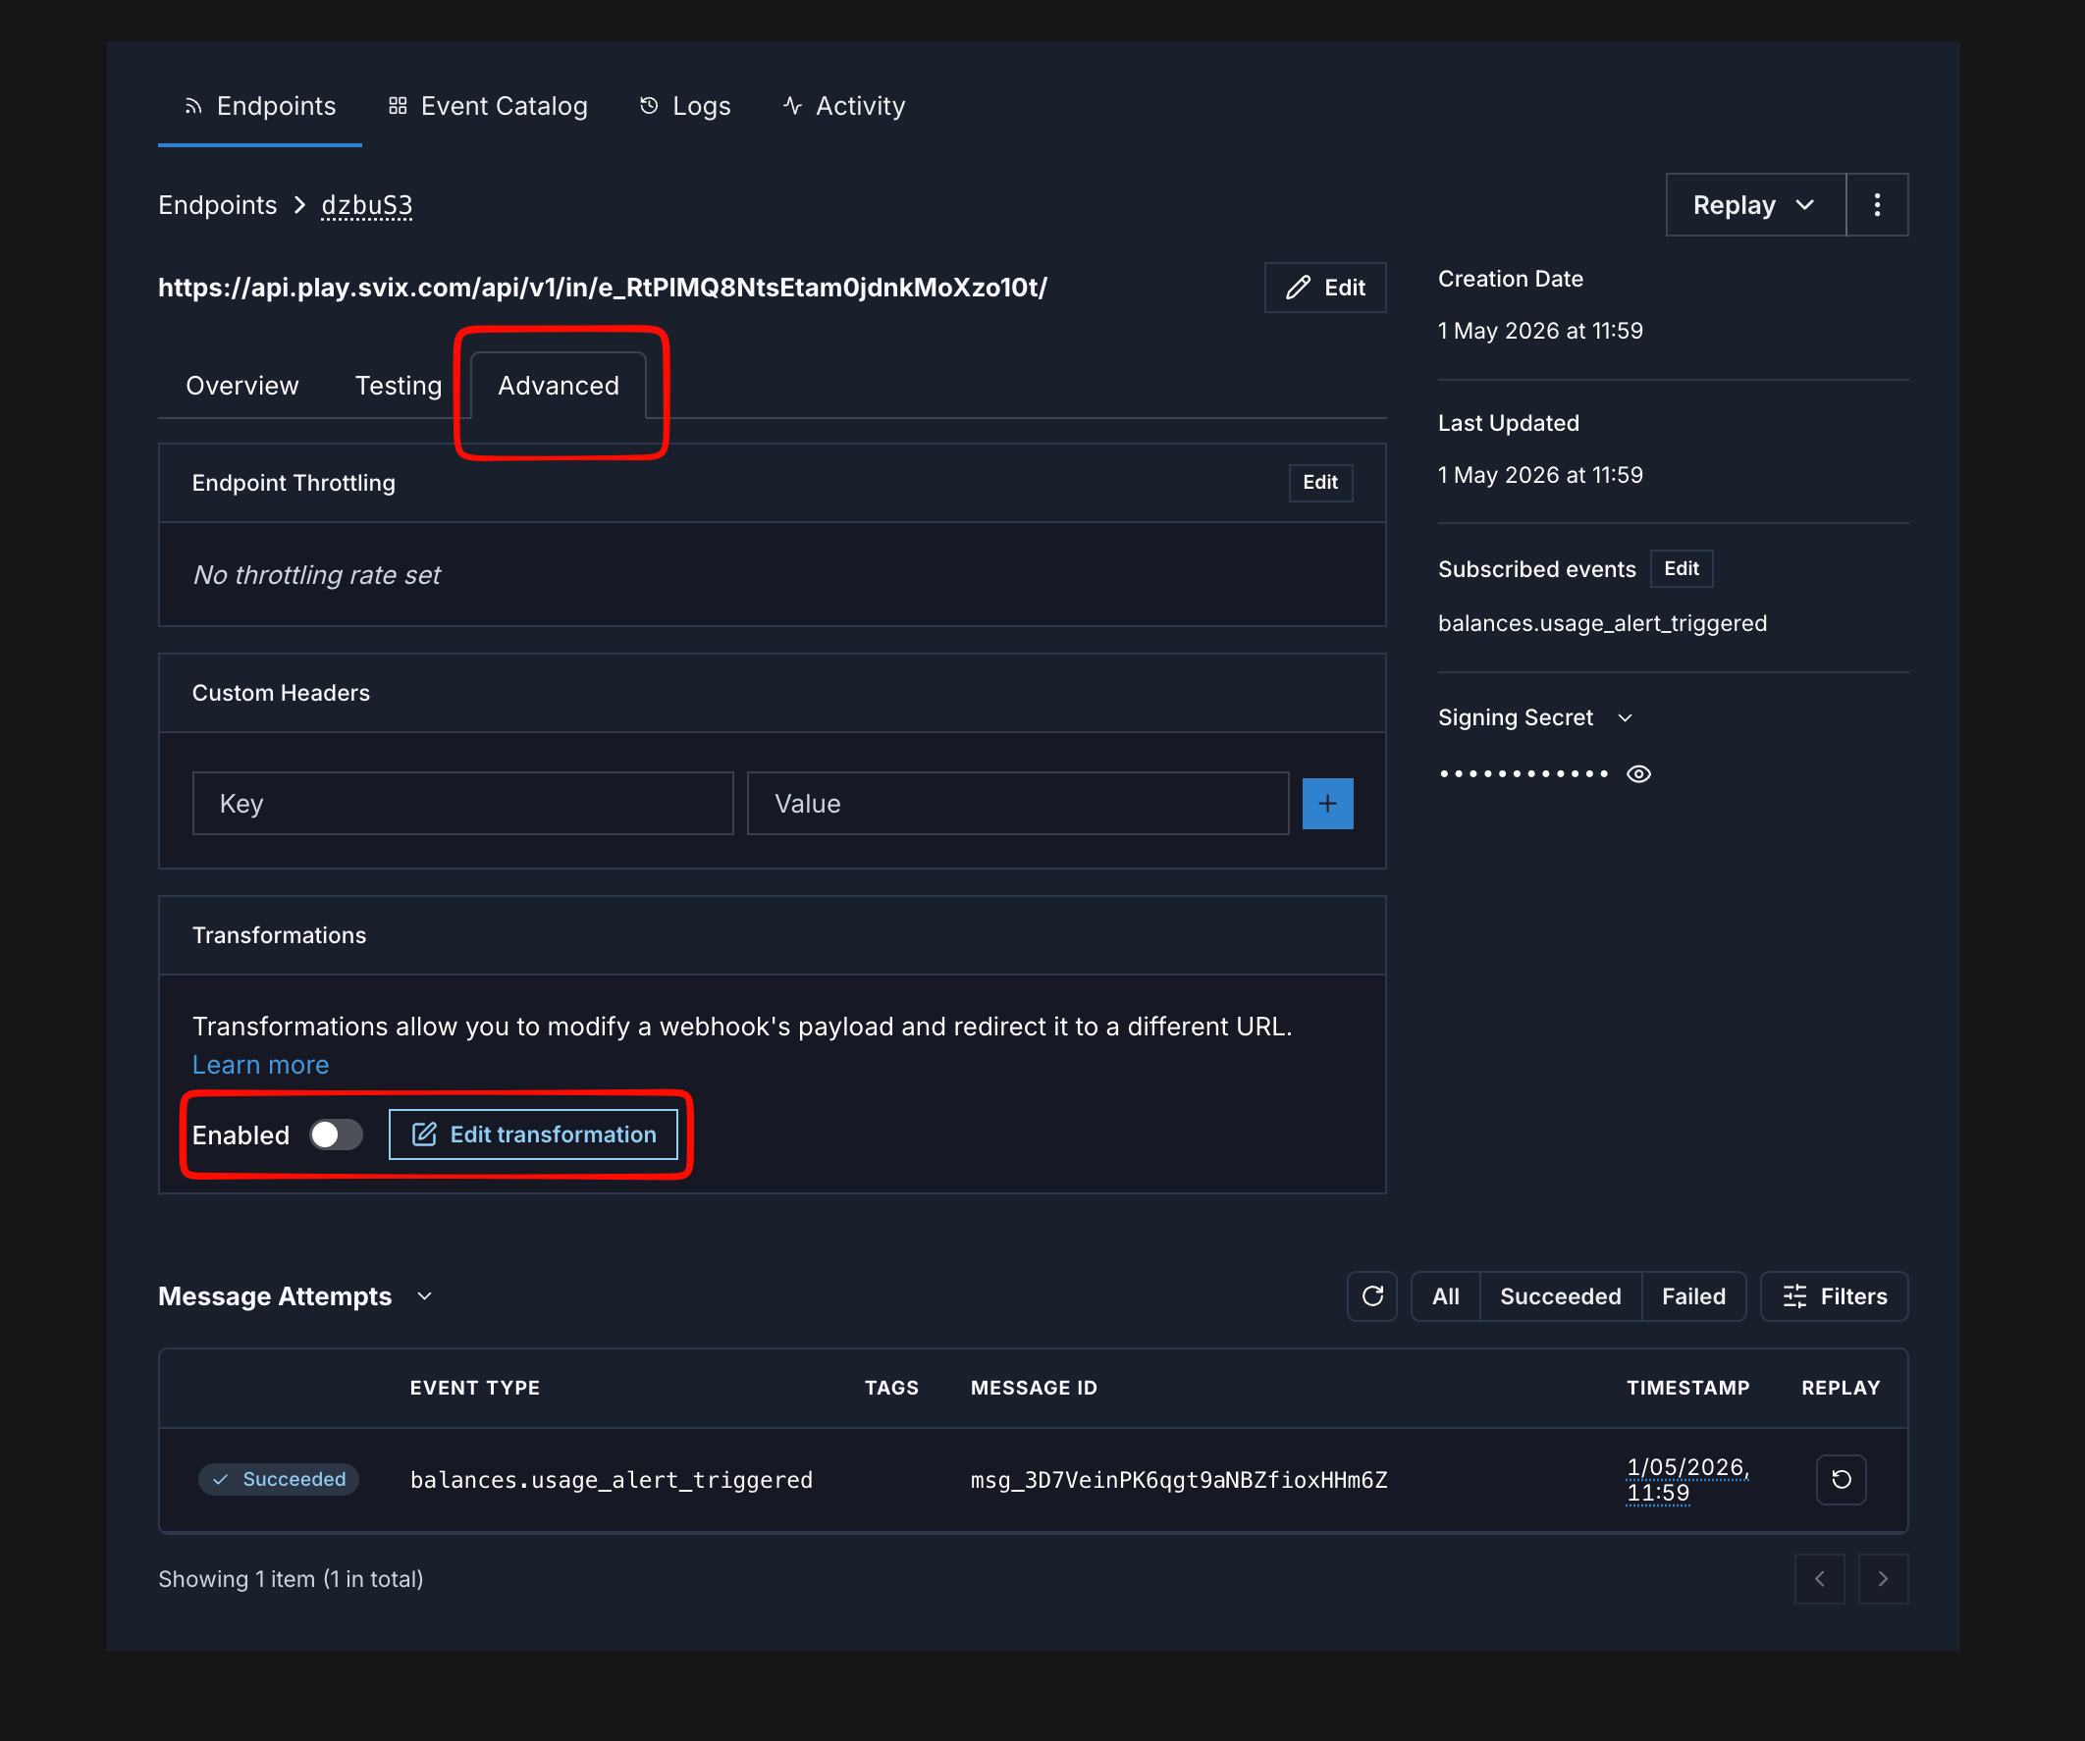Refresh the message attempts list
The image size is (2085, 1741).
[1372, 1297]
